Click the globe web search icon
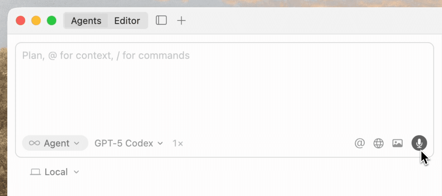 pyautogui.click(x=378, y=143)
